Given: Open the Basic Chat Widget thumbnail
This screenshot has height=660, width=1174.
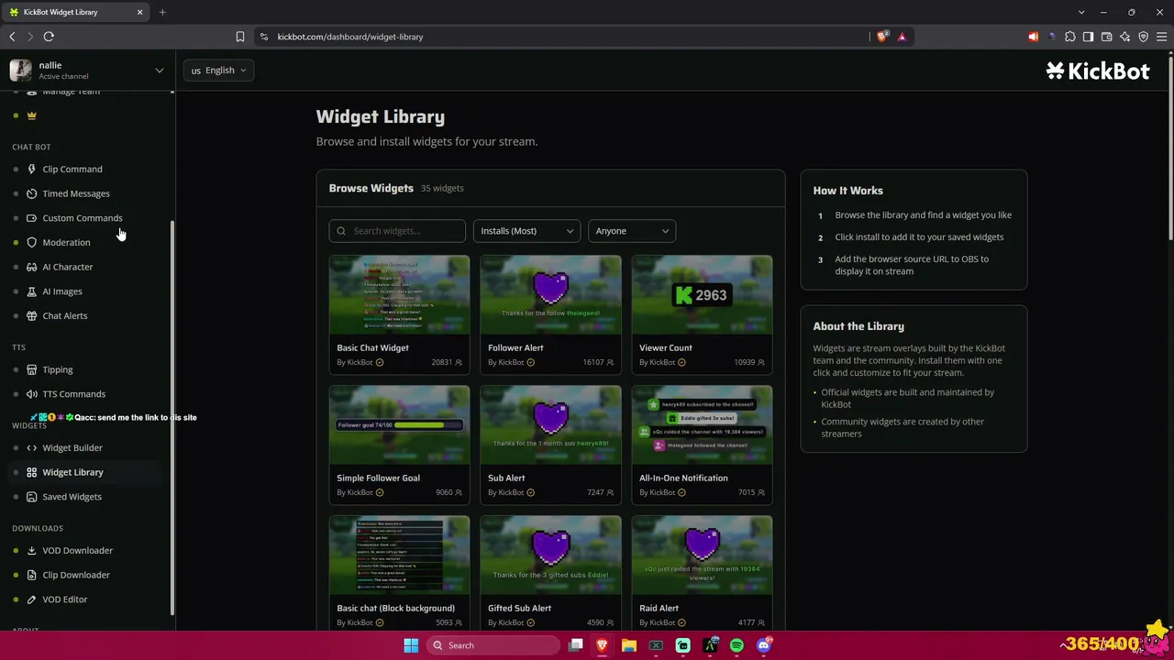Looking at the screenshot, I should 399,295.
